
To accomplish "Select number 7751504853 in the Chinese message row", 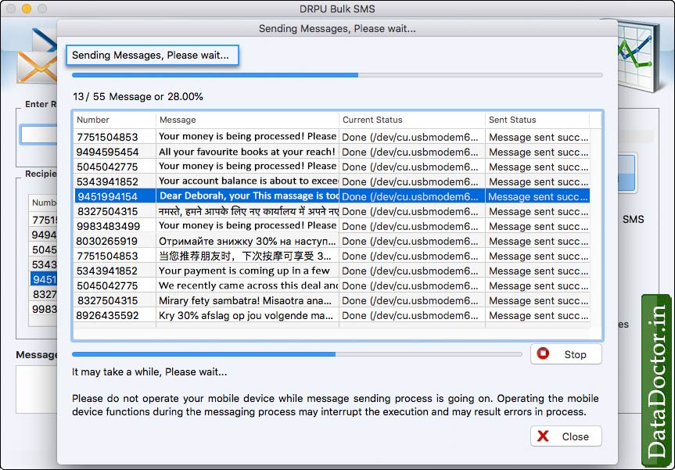I will pyautogui.click(x=107, y=256).
